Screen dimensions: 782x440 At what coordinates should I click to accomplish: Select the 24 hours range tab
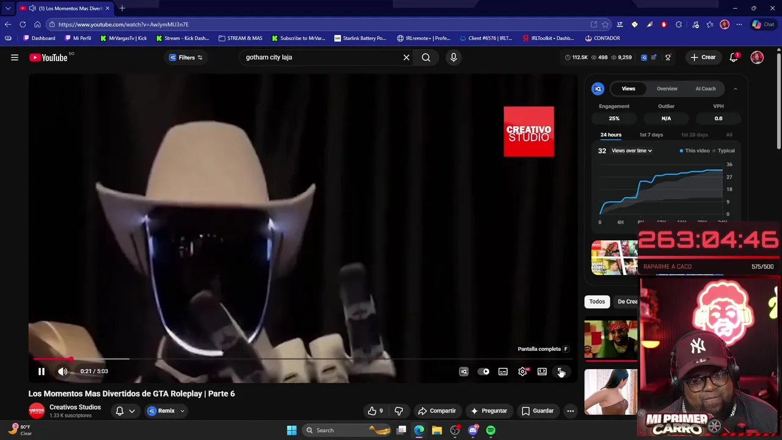click(610, 134)
